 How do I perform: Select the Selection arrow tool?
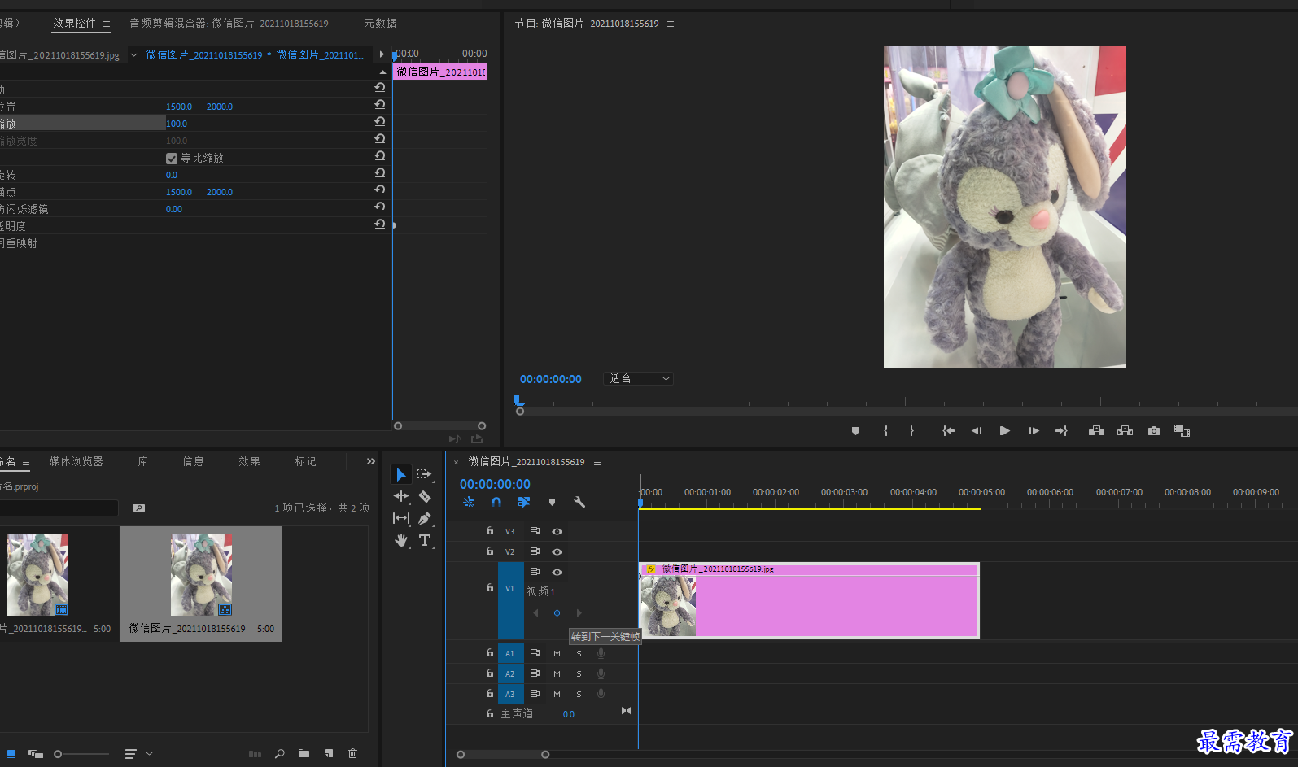(400, 474)
